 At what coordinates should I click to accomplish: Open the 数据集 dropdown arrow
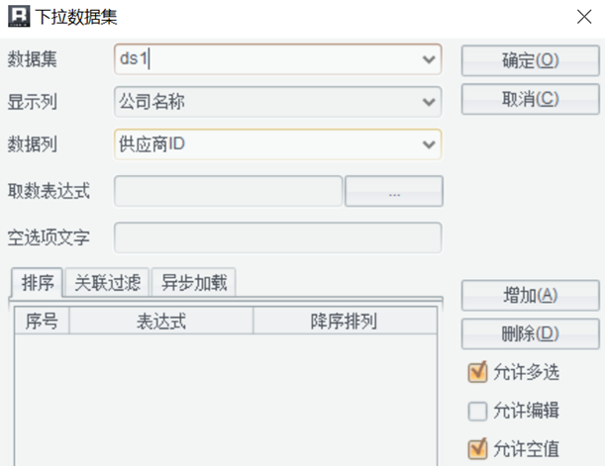tap(429, 59)
